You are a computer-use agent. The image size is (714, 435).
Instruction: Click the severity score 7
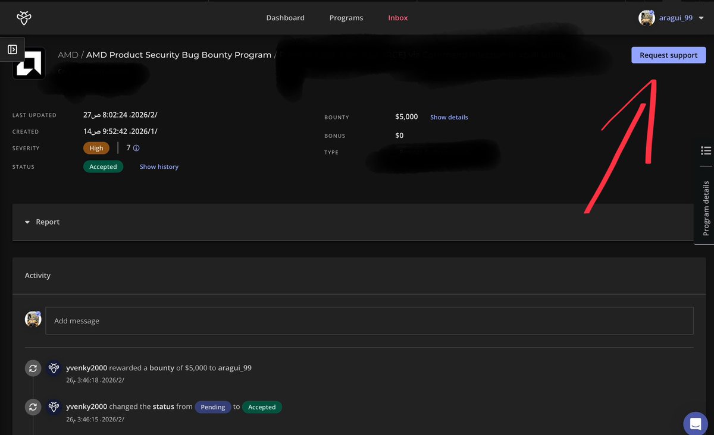tap(129, 148)
